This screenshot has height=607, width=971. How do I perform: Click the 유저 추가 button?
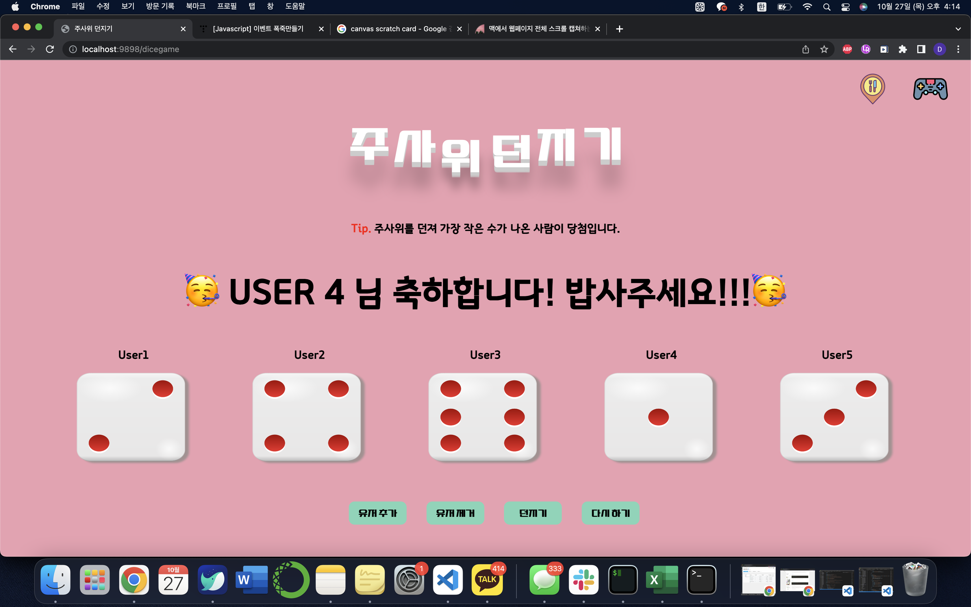pyautogui.click(x=378, y=513)
